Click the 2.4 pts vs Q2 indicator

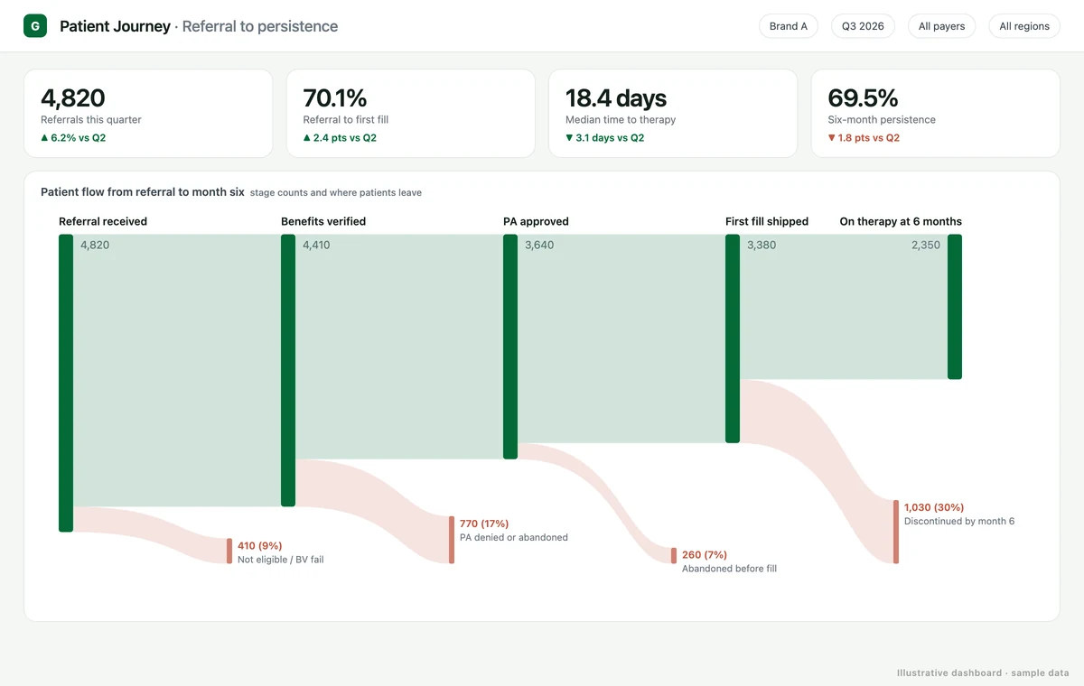[x=340, y=138]
